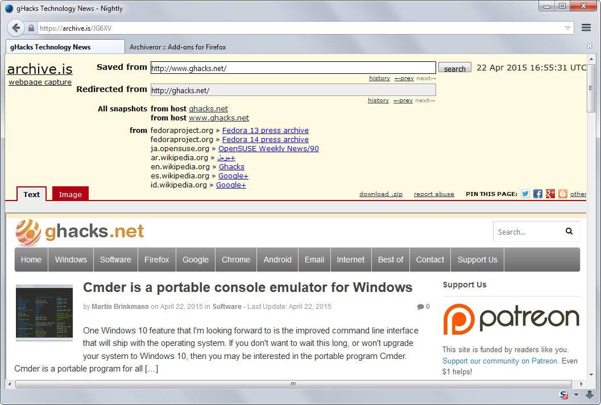Expand the NoScript dropdown arrow
The width and height of the screenshot is (601, 405).
(575, 395)
